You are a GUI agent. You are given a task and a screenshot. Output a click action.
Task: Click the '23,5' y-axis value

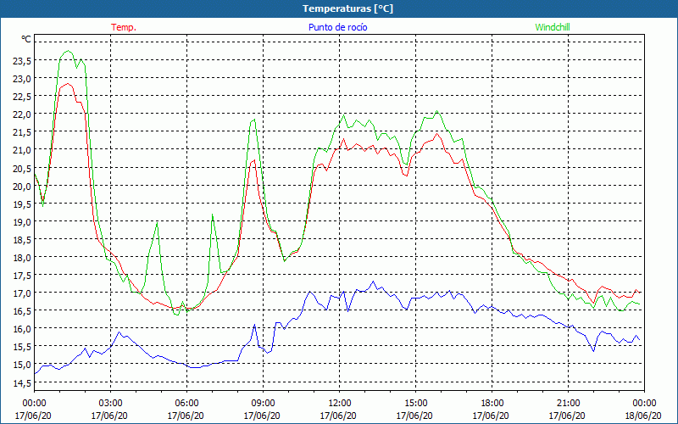tap(22, 61)
